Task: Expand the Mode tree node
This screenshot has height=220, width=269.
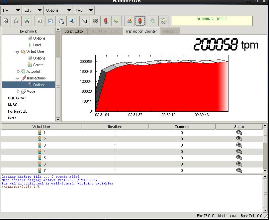Action: (19, 91)
